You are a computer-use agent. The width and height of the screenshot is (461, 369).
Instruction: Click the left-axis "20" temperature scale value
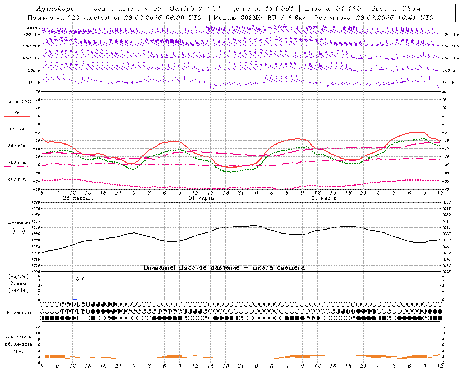(38, 92)
